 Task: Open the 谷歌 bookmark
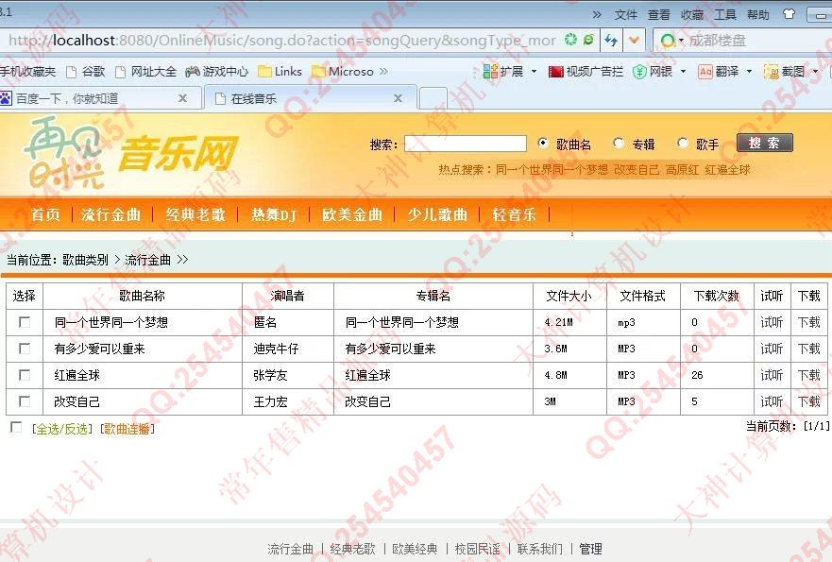click(x=86, y=72)
